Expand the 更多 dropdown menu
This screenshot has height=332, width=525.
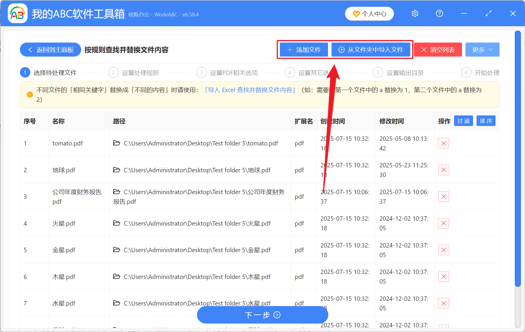(482, 50)
